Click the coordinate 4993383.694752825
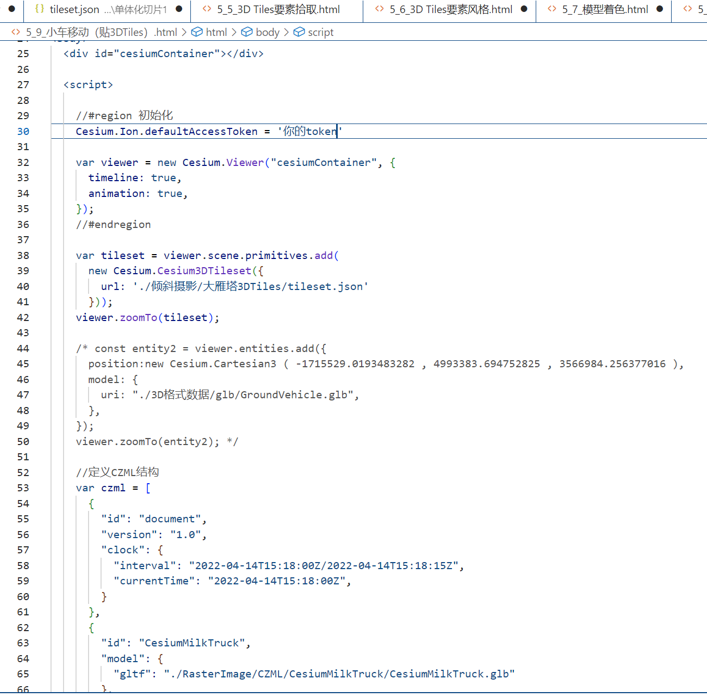707x697 pixels. (x=487, y=363)
